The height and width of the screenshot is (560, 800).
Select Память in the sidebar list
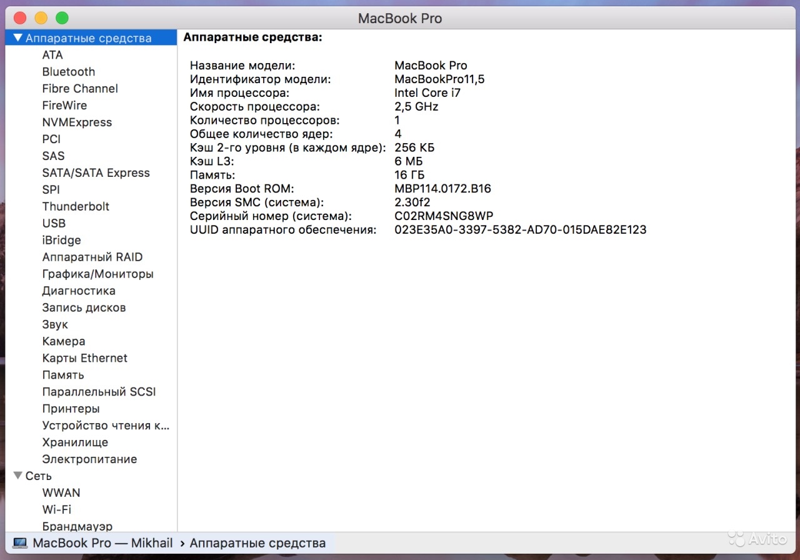(x=63, y=376)
